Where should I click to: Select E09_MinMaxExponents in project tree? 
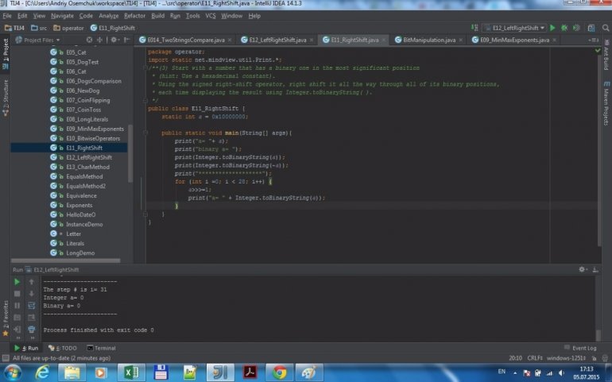pyautogui.click(x=95, y=128)
